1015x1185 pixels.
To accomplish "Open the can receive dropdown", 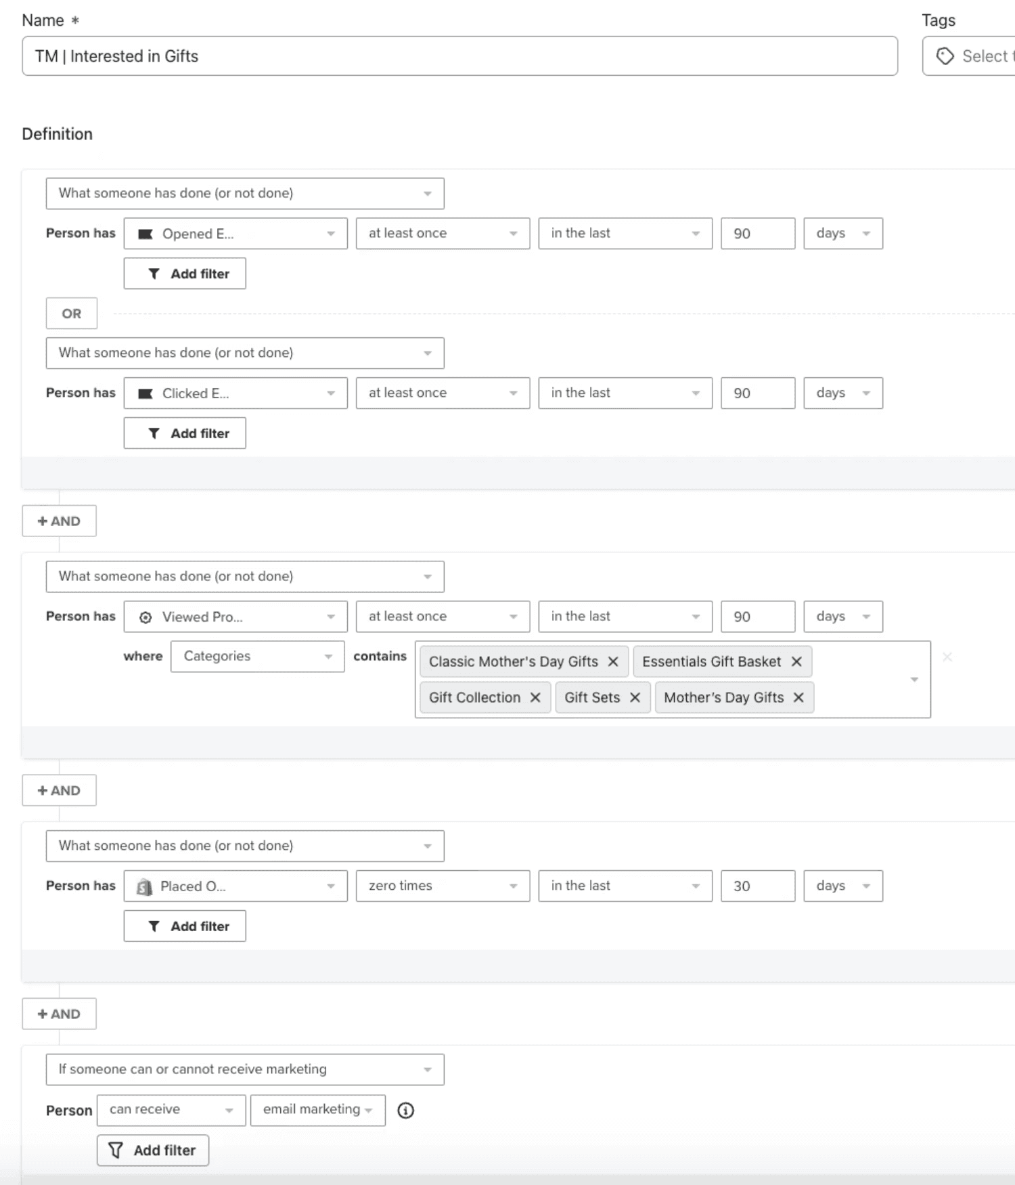I will click(x=171, y=1111).
